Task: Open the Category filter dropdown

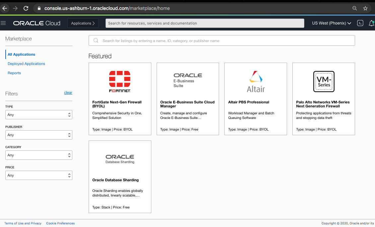Action: (38, 155)
